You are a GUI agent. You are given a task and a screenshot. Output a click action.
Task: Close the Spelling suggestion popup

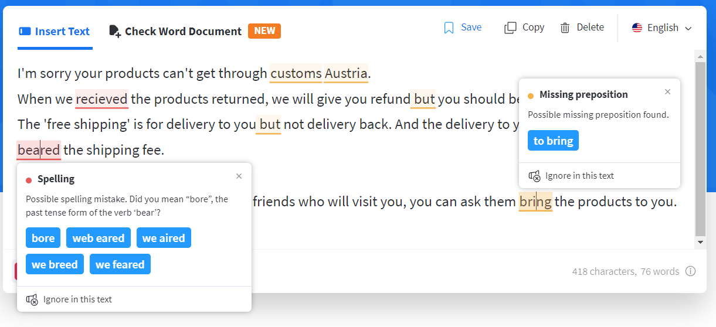click(x=239, y=176)
